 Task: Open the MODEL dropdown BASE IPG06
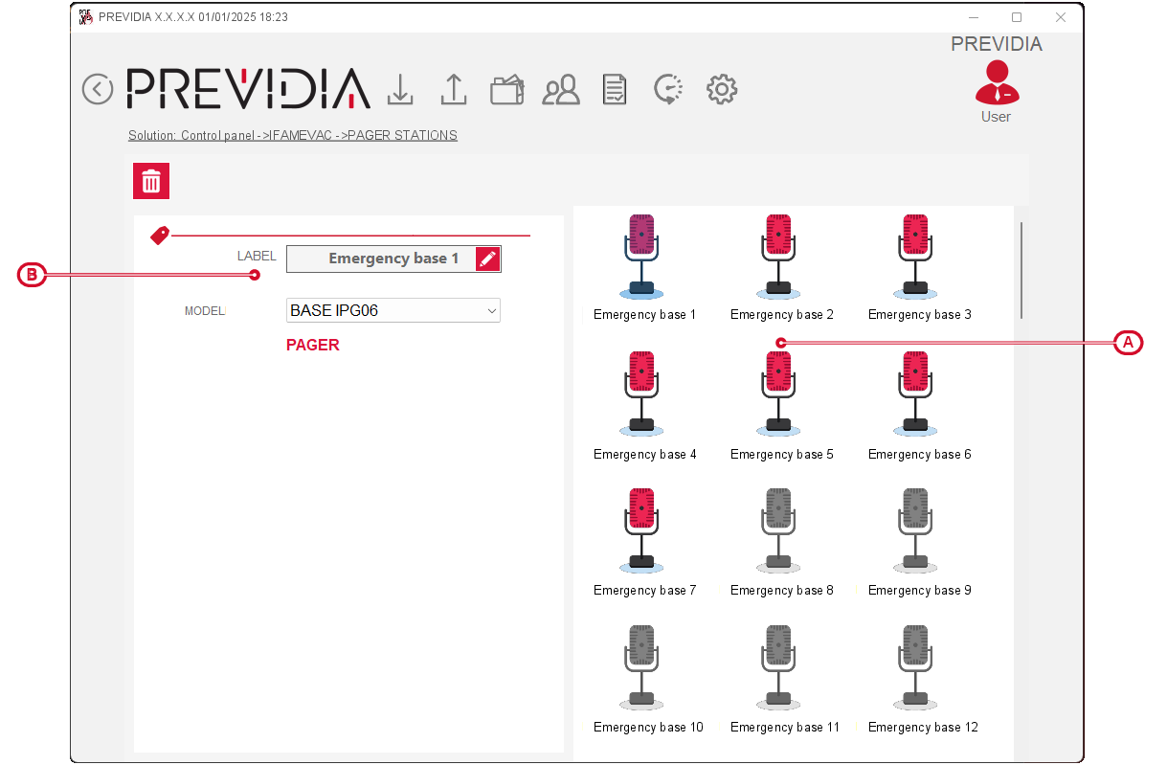click(393, 310)
